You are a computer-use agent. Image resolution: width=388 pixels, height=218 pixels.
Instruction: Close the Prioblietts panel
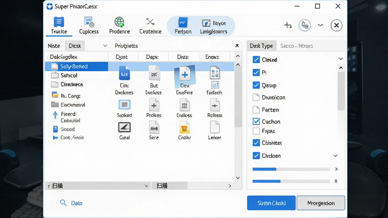tap(237, 45)
